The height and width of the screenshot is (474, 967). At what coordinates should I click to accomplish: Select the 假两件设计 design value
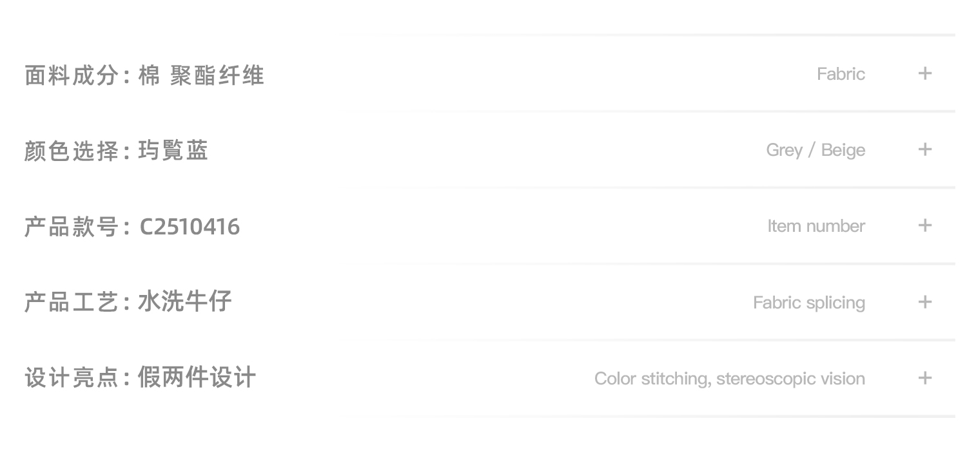[x=197, y=378]
